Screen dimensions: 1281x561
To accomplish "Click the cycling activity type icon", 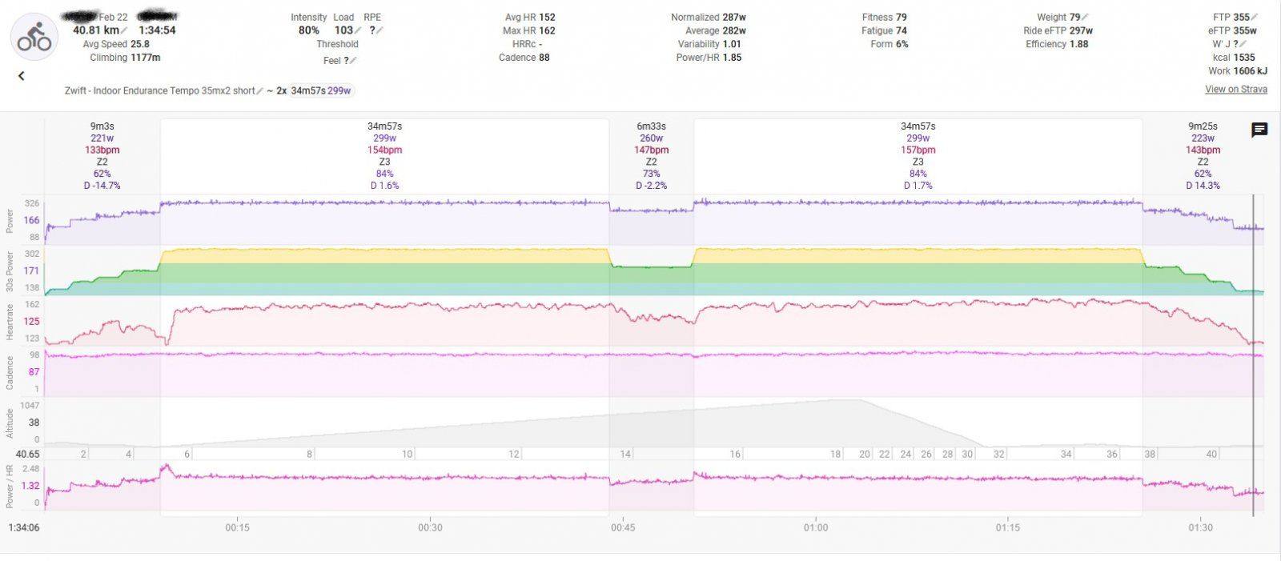I will (x=34, y=37).
